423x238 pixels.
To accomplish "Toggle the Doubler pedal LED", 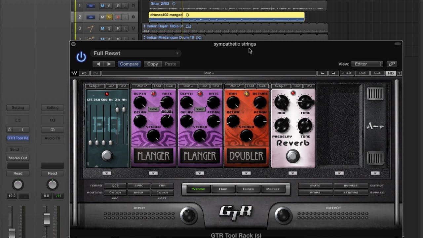I will (x=247, y=94).
